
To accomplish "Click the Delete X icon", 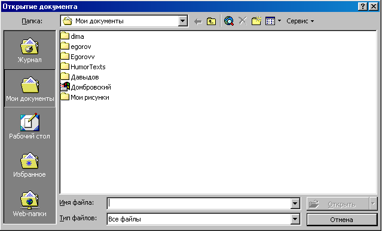I will (x=242, y=21).
